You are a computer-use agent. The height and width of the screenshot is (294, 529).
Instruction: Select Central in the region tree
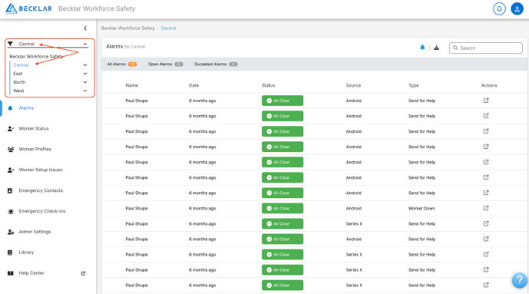(21, 65)
